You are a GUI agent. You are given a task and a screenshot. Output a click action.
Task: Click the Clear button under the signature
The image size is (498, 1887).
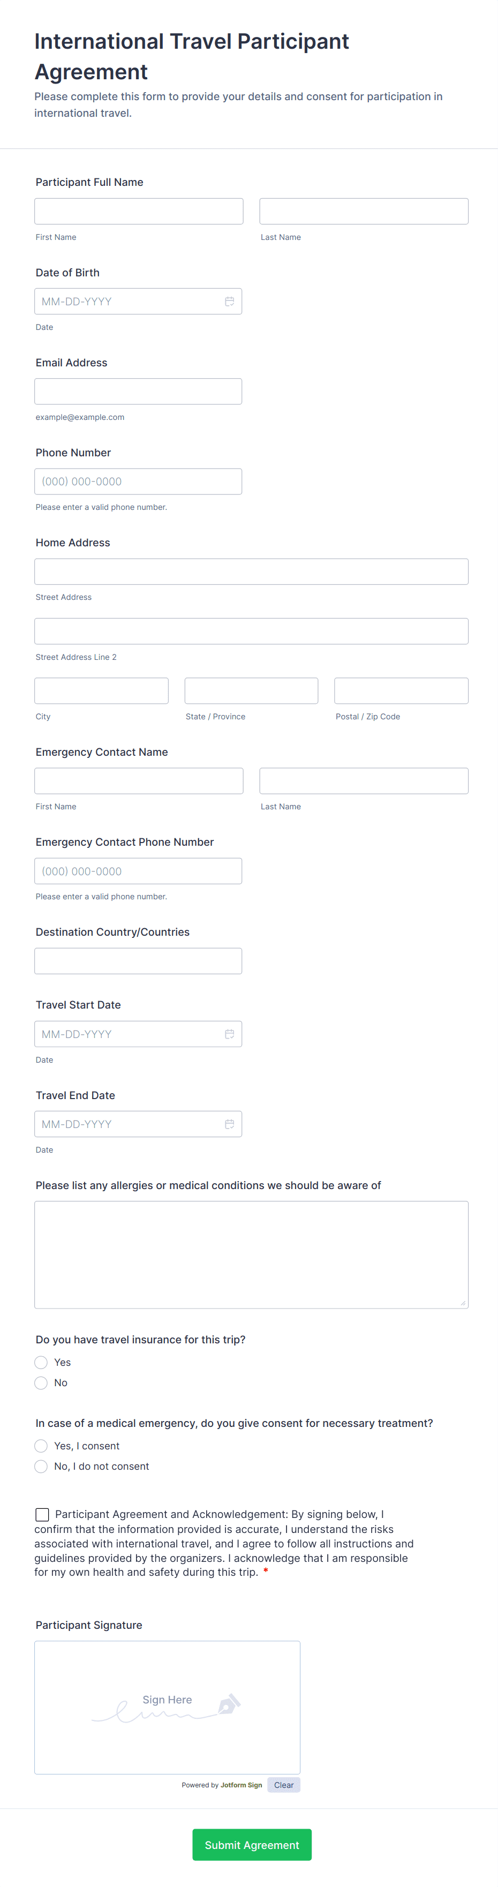[283, 1785]
